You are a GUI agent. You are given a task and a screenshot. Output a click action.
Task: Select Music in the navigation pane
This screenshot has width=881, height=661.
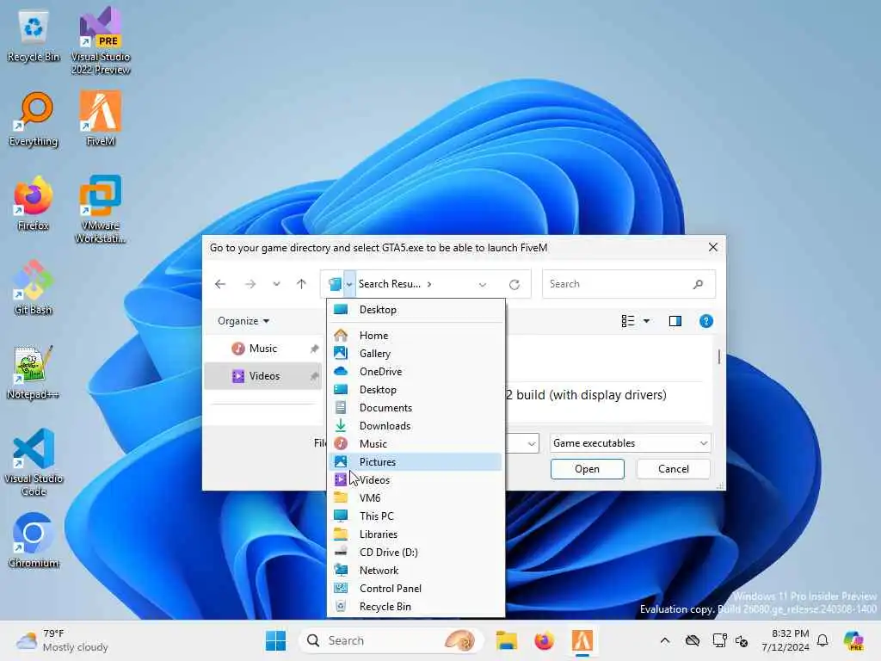click(x=263, y=349)
